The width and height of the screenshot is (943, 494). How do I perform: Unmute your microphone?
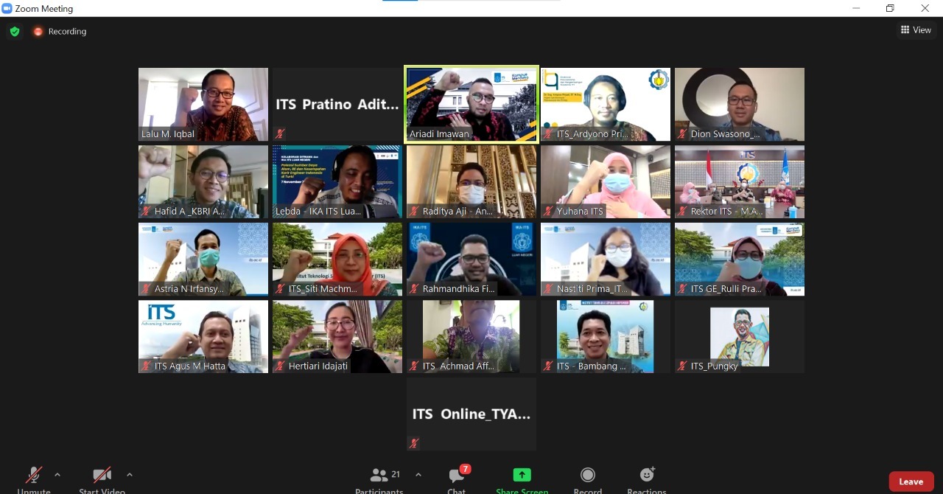tap(32, 476)
